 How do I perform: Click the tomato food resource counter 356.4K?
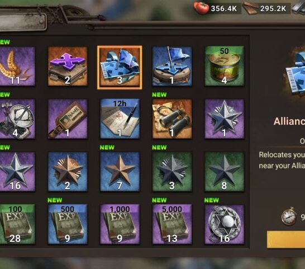tap(217, 8)
